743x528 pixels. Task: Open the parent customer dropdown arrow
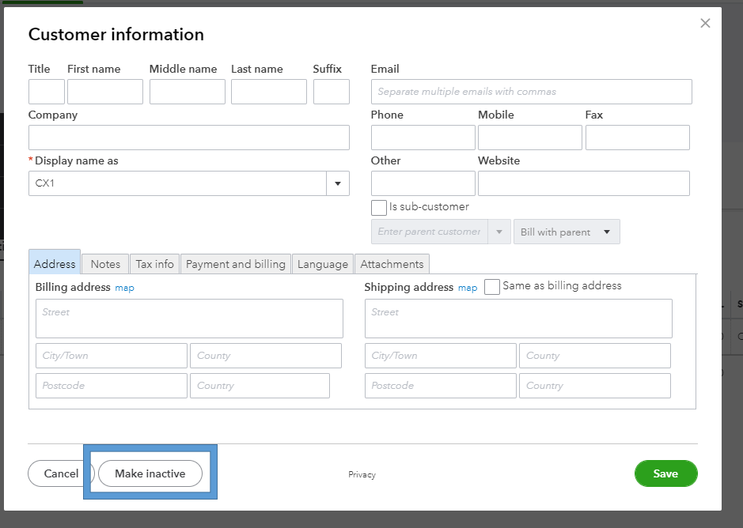[499, 232]
